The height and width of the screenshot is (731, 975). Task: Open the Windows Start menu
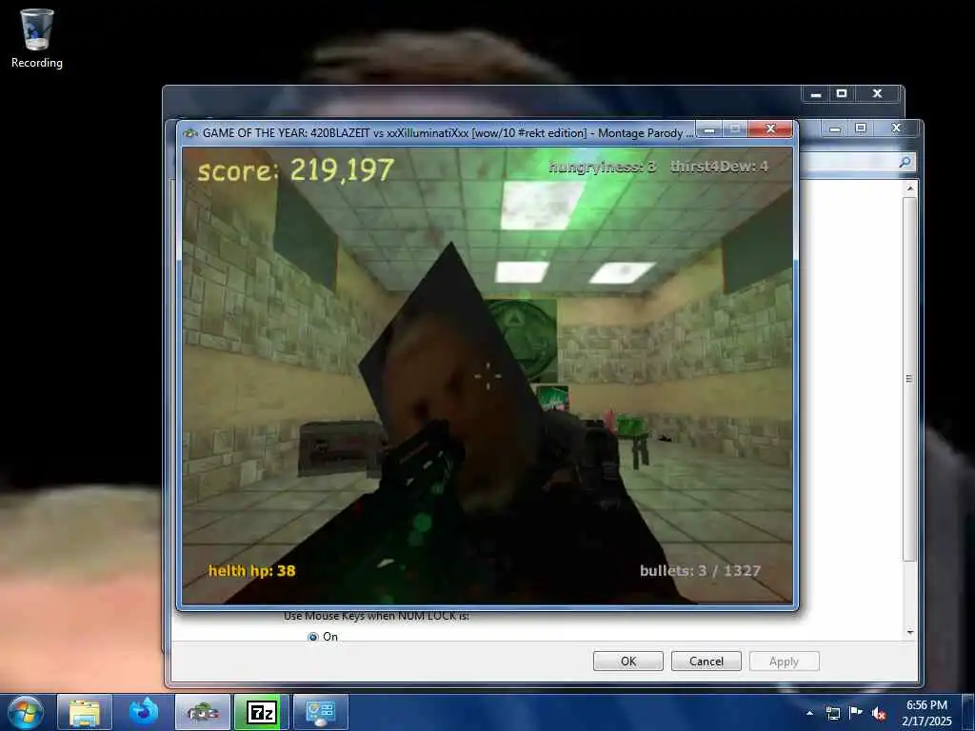pyautogui.click(x=26, y=712)
